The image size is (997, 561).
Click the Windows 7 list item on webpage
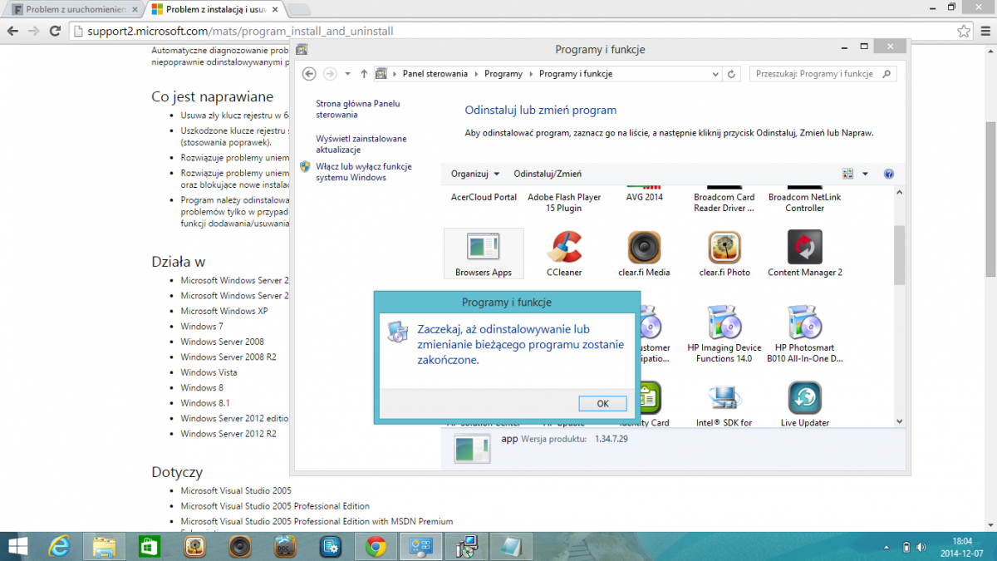(202, 327)
